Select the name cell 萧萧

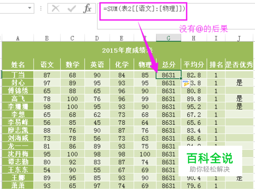18,185
